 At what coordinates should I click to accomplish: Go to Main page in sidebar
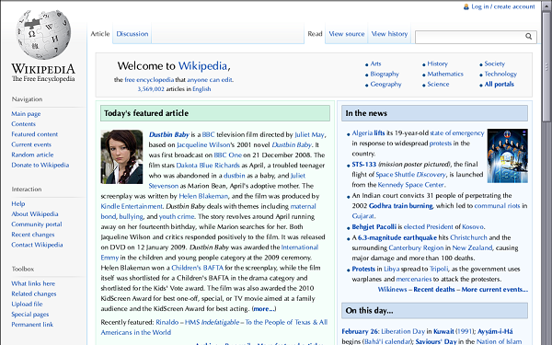pos(26,114)
